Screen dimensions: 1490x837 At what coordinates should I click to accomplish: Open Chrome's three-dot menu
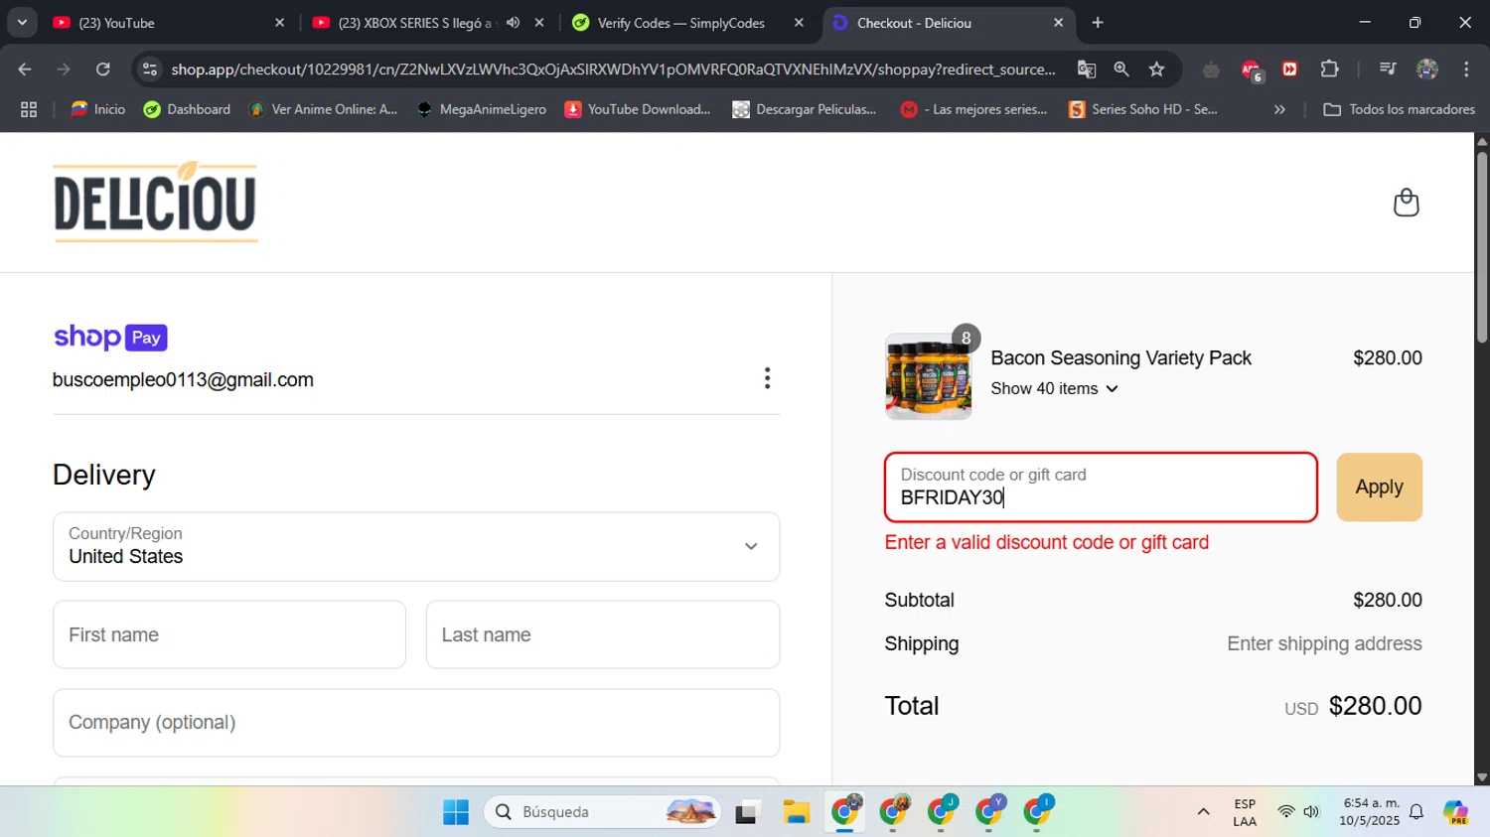(x=1466, y=69)
